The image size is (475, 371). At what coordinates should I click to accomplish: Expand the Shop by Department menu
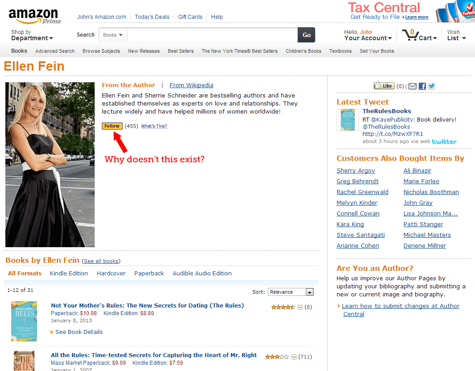pyautogui.click(x=32, y=35)
